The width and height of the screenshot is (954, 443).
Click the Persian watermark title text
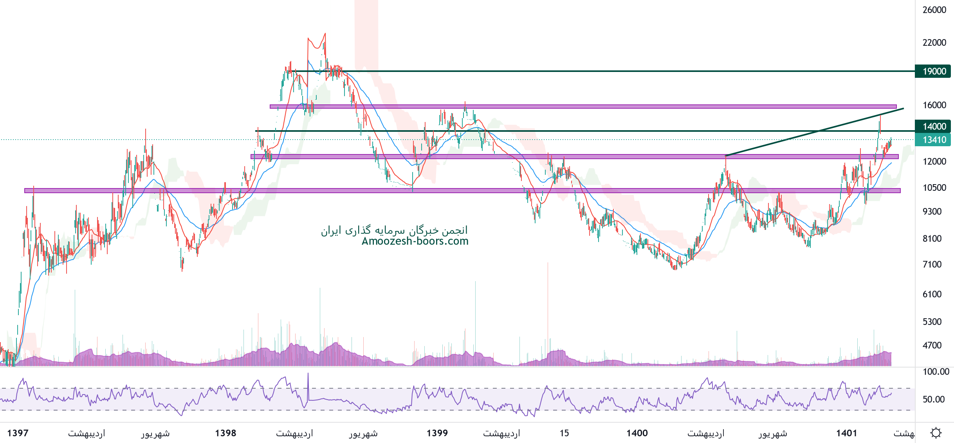pos(394,230)
